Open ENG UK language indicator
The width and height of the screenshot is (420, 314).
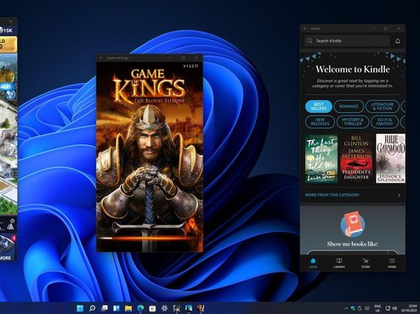pyautogui.click(x=377, y=308)
